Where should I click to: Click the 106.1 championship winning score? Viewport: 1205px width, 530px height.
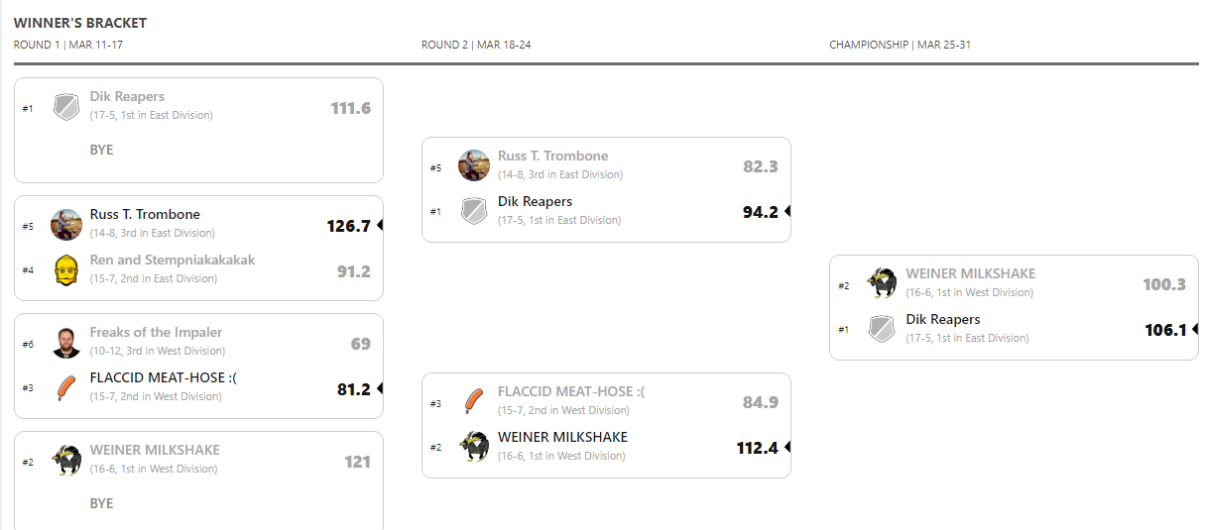click(x=1165, y=330)
